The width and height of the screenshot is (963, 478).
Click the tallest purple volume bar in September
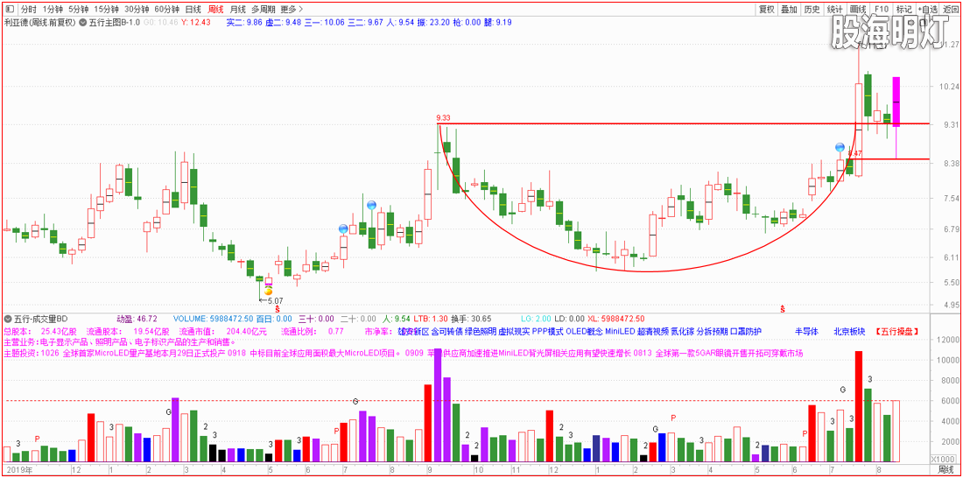click(438, 404)
